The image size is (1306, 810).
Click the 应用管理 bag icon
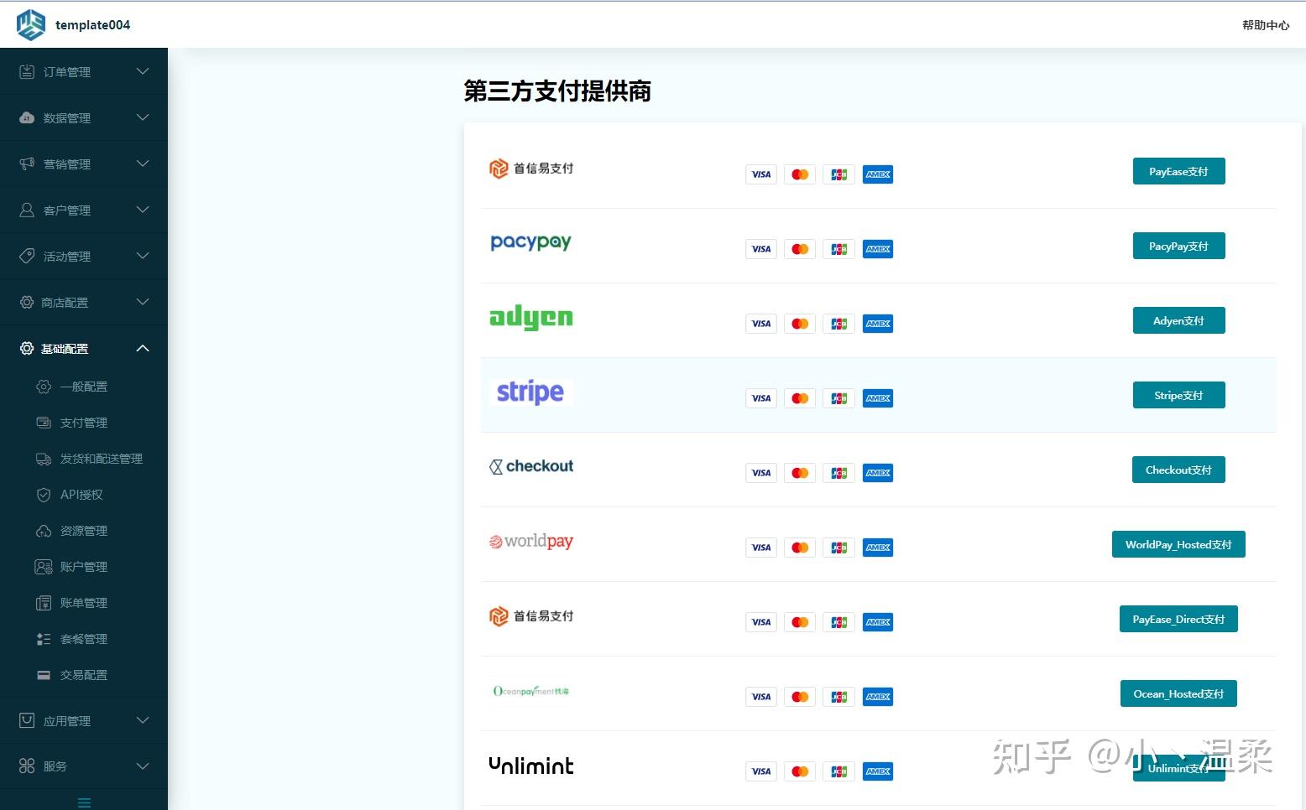pos(27,720)
